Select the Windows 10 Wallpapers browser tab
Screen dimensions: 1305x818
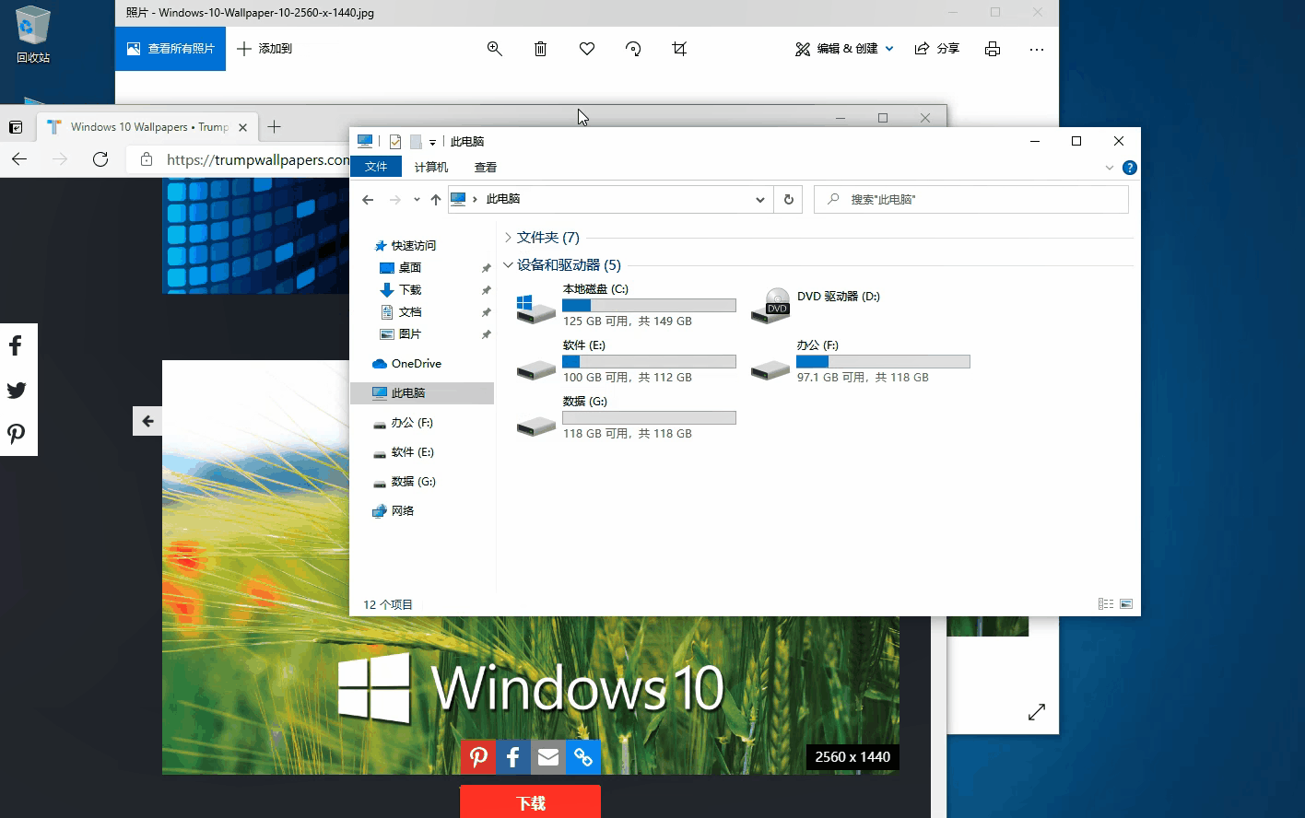coord(147,127)
